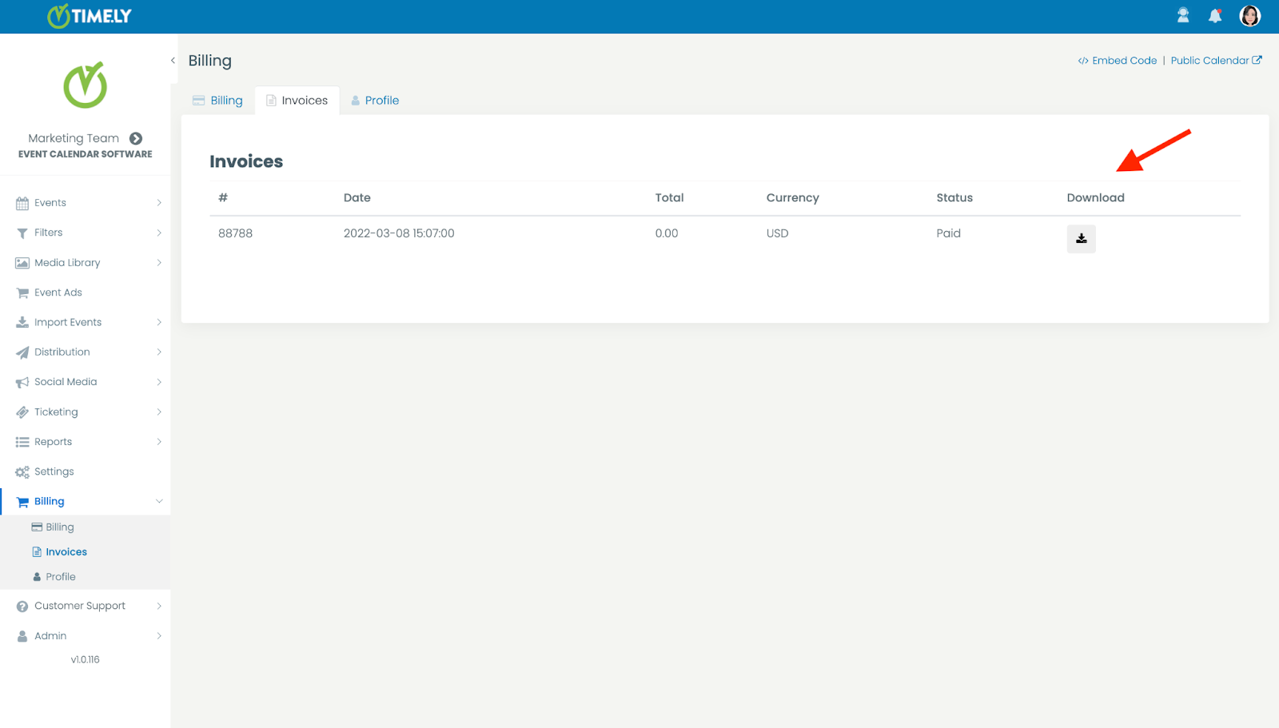Download invoice 88788
The image size is (1279, 728).
pos(1081,238)
